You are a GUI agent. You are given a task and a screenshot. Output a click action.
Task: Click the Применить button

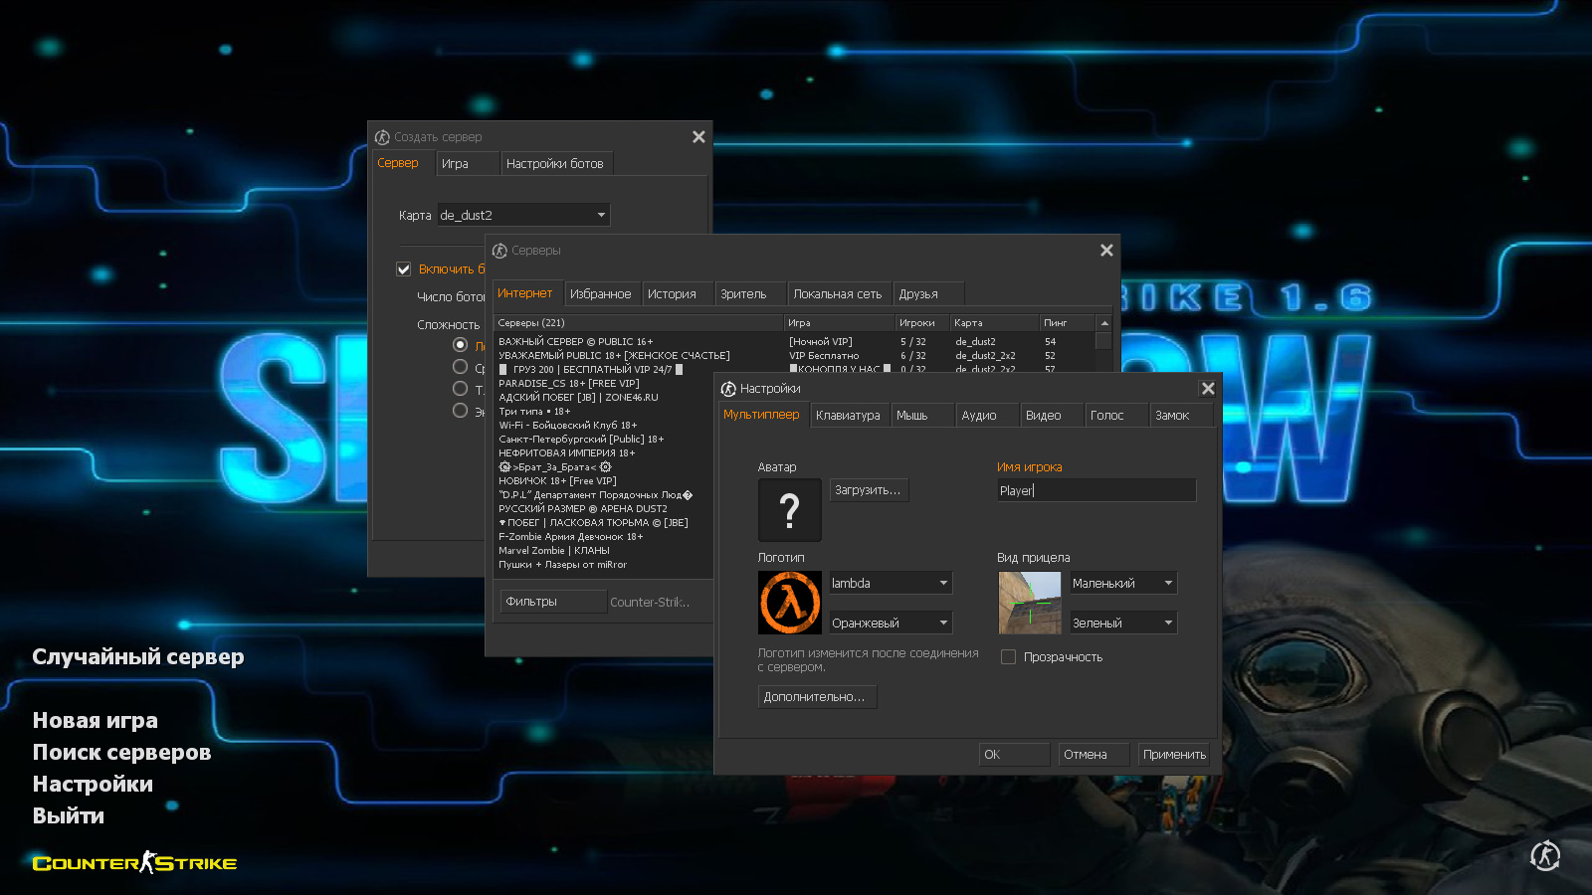(1174, 755)
